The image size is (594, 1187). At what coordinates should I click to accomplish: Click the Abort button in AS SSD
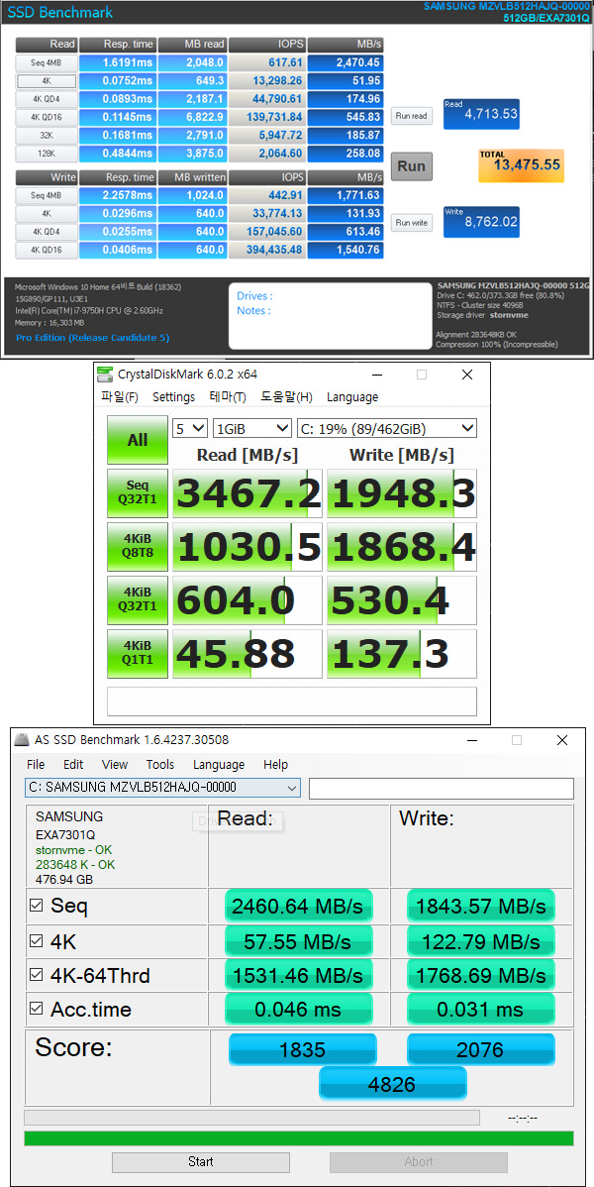[x=419, y=1161]
